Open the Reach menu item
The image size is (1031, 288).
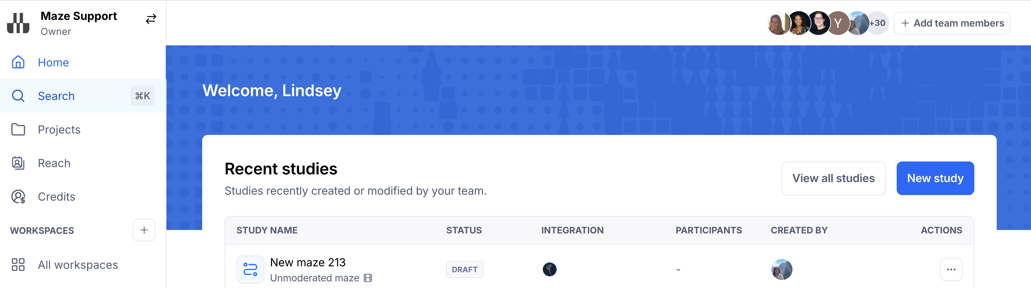54,163
